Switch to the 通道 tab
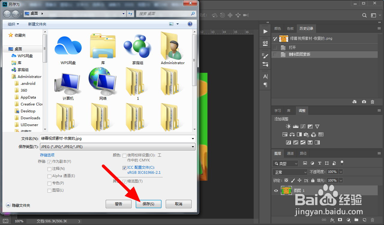The image size is (384, 225). pyautogui.click(x=290, y=153)
